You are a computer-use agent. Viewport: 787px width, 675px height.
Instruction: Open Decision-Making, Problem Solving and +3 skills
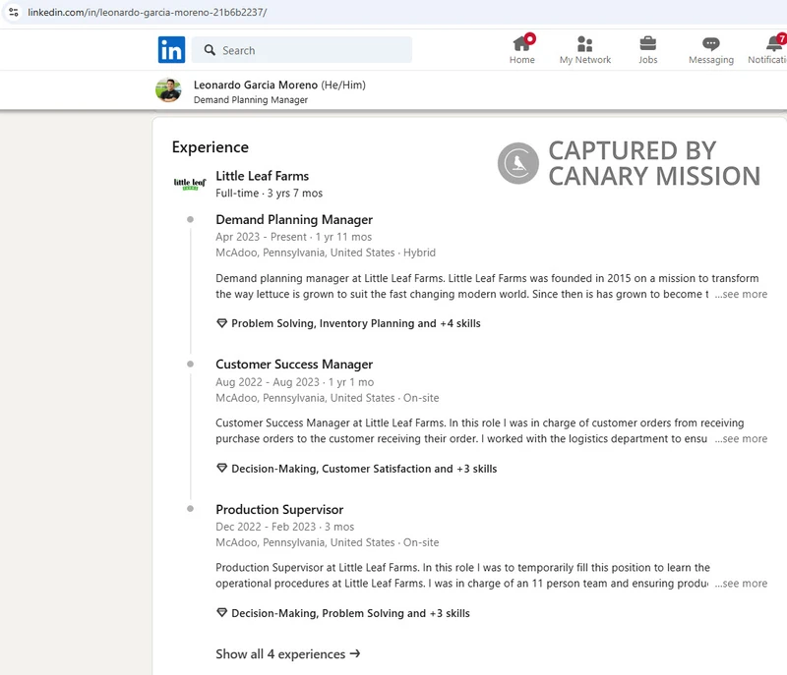pos(350,613)
